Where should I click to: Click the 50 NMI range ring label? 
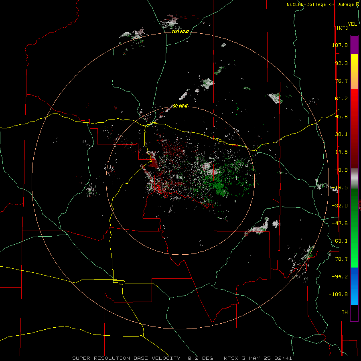click(180, 106)
